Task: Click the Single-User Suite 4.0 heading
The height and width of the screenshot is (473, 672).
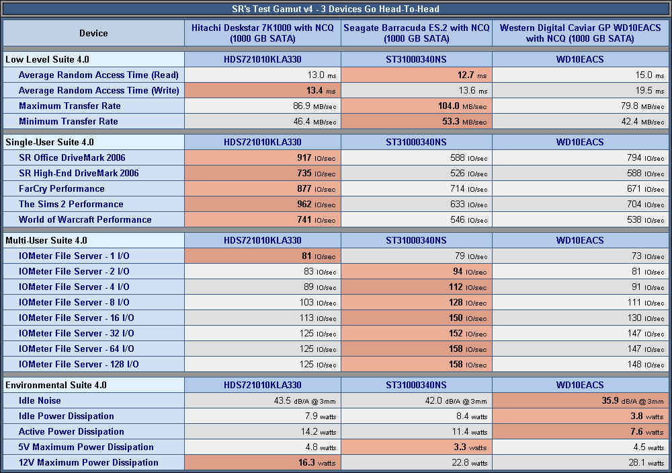Action: coord(50,142)
